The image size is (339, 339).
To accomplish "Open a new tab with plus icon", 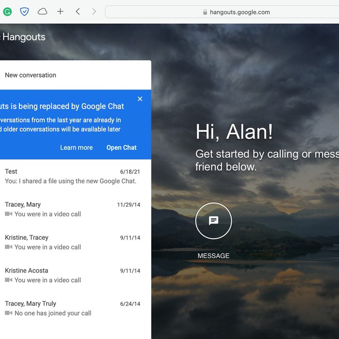I will click(60, 11).
